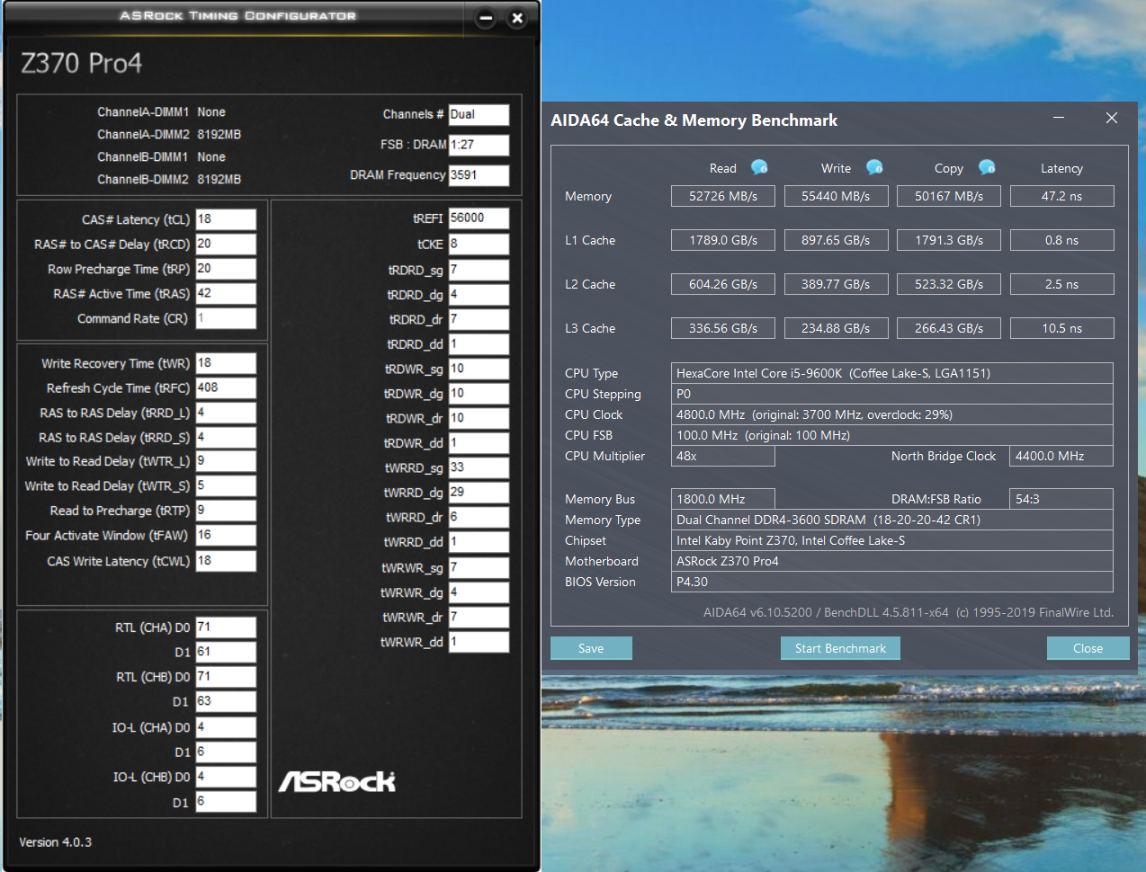Click the IO-L (CHB) D0 field
Image resolution: width=1146 pixels, height=872 pixels.
click(226, 777)
